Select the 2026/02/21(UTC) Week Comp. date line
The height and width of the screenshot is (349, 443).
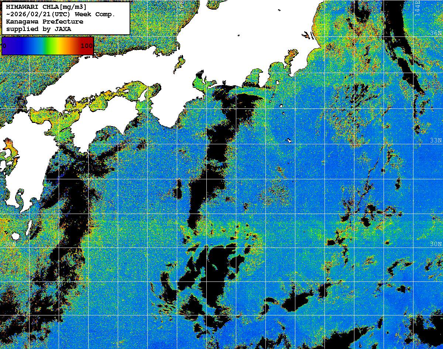61,14
